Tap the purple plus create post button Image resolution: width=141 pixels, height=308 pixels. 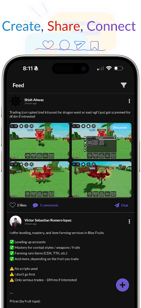point(123,285)
